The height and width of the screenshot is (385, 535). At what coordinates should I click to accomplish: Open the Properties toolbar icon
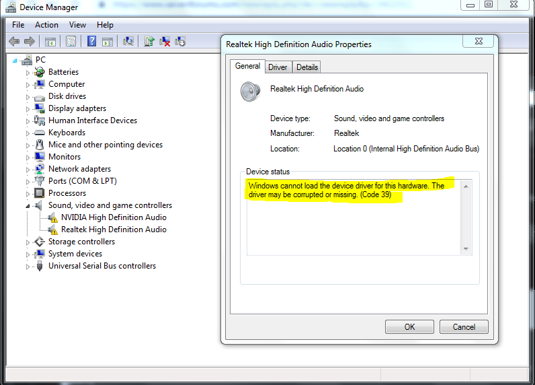pos(71,42)
